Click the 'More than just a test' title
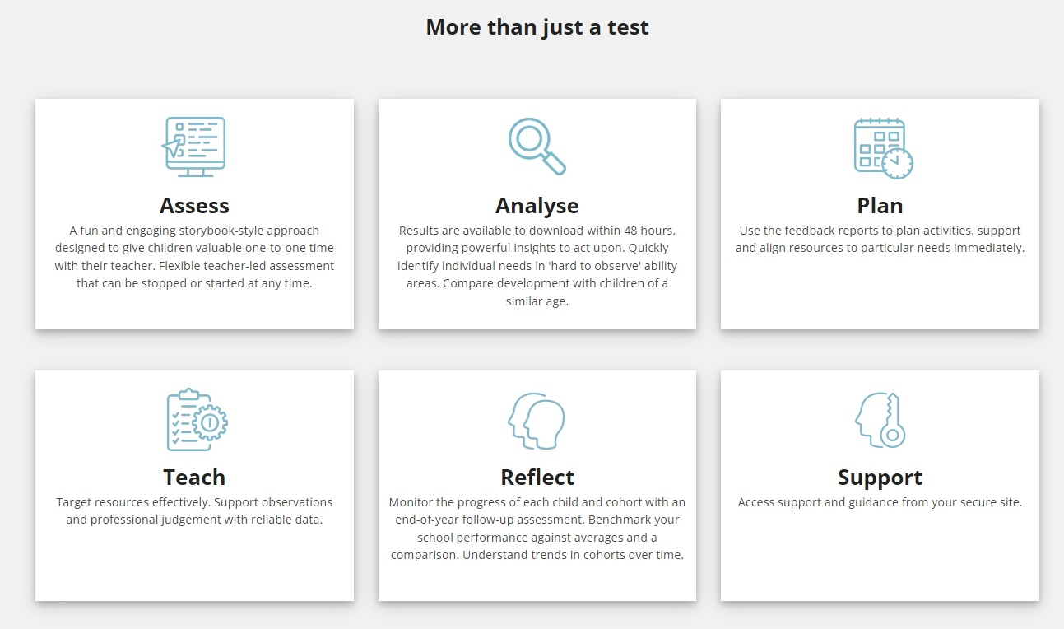1064x629 pixels. click(x=537, y=27)
